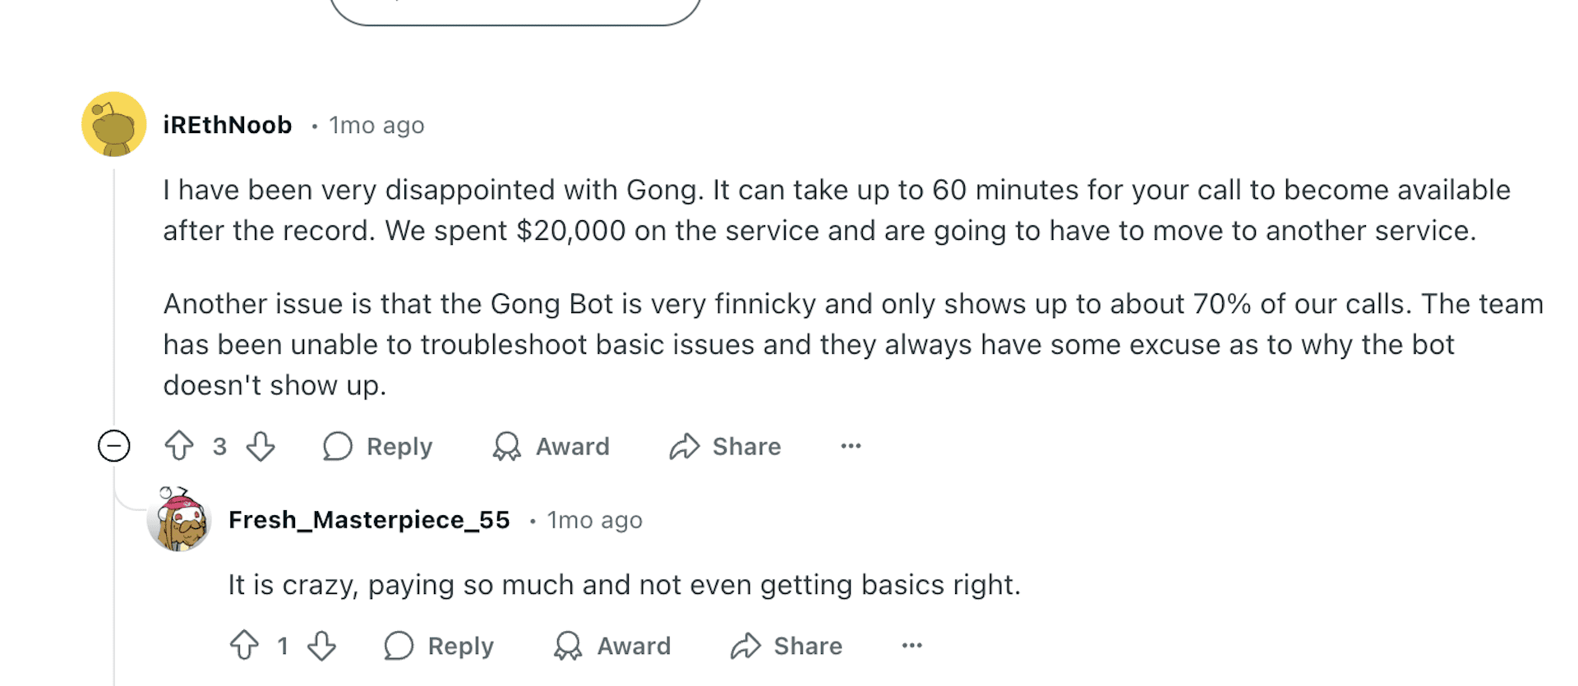Click the rounded button at the top
Image resolution: width=1578 pixels, height=686 pixels.
515,12
